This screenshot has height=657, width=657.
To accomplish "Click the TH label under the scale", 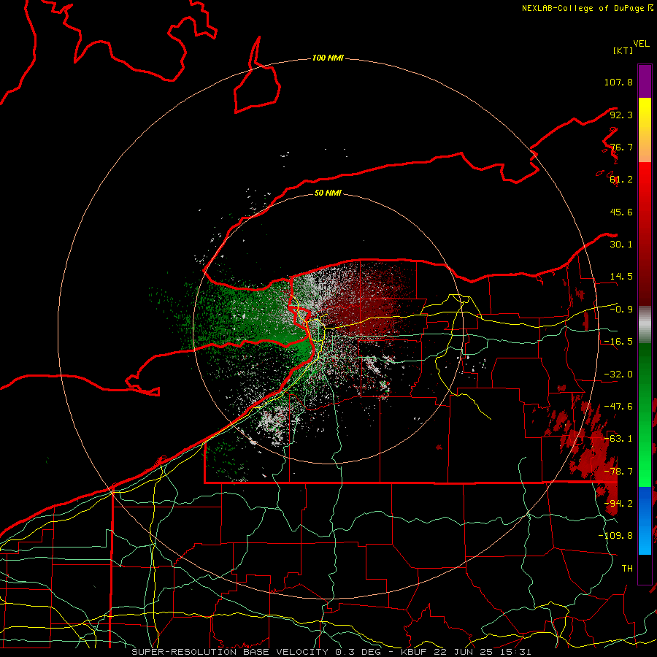I will tap(627, 569).
